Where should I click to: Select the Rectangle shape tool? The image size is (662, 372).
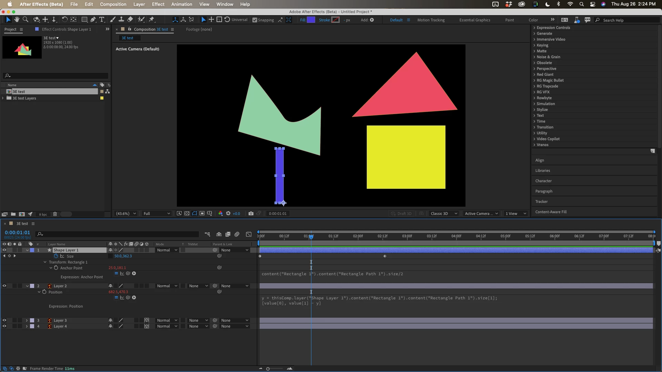84,20
